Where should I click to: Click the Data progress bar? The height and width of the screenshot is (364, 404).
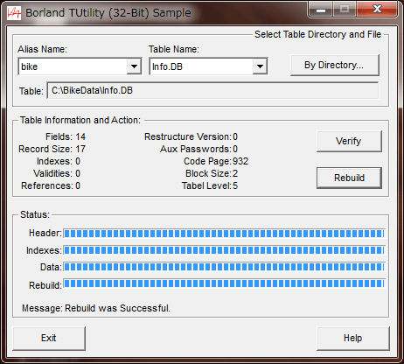point(225,267)
